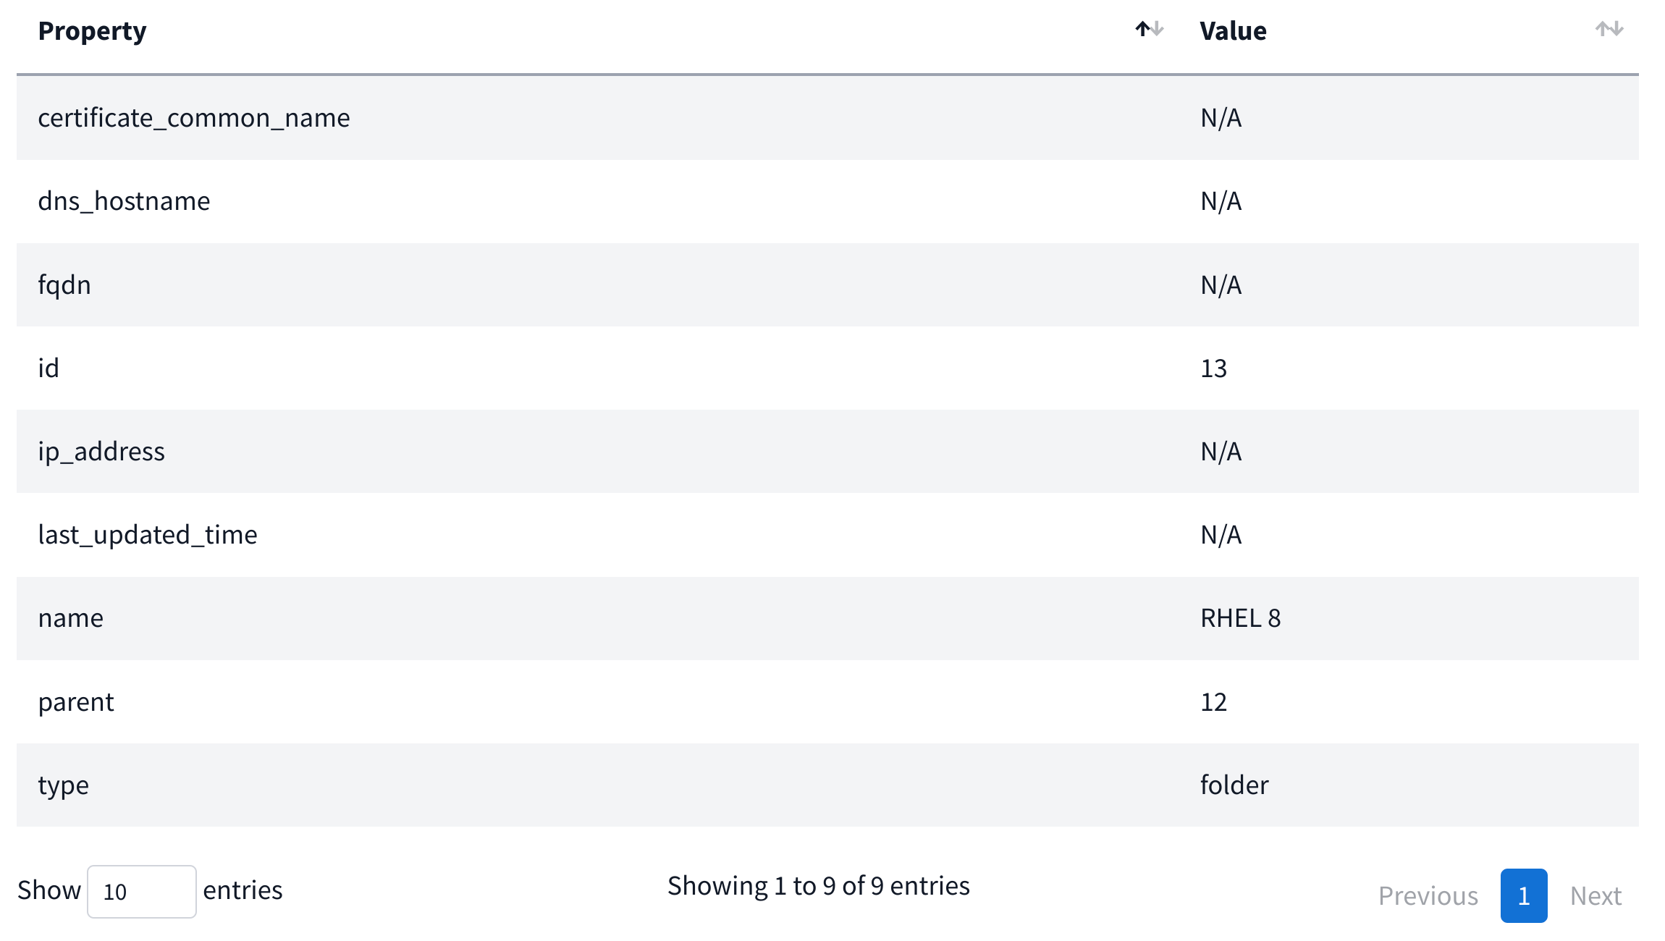Go to Previous page
Screen dimensions: 1665x941
[1428, 896]
